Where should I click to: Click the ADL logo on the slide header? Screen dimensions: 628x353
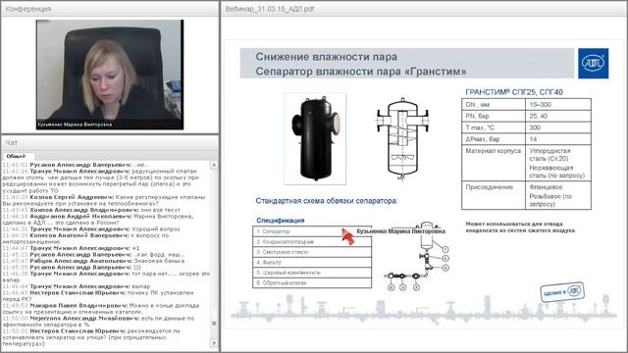pyautogui.click(x=593, y=63)
